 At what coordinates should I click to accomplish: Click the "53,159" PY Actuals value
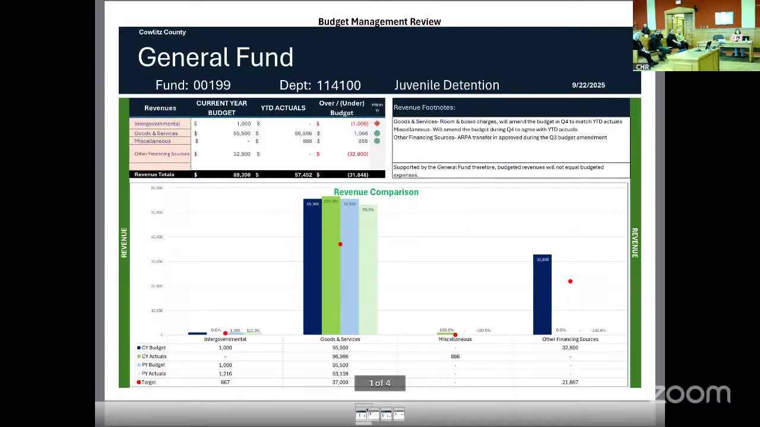340,374
